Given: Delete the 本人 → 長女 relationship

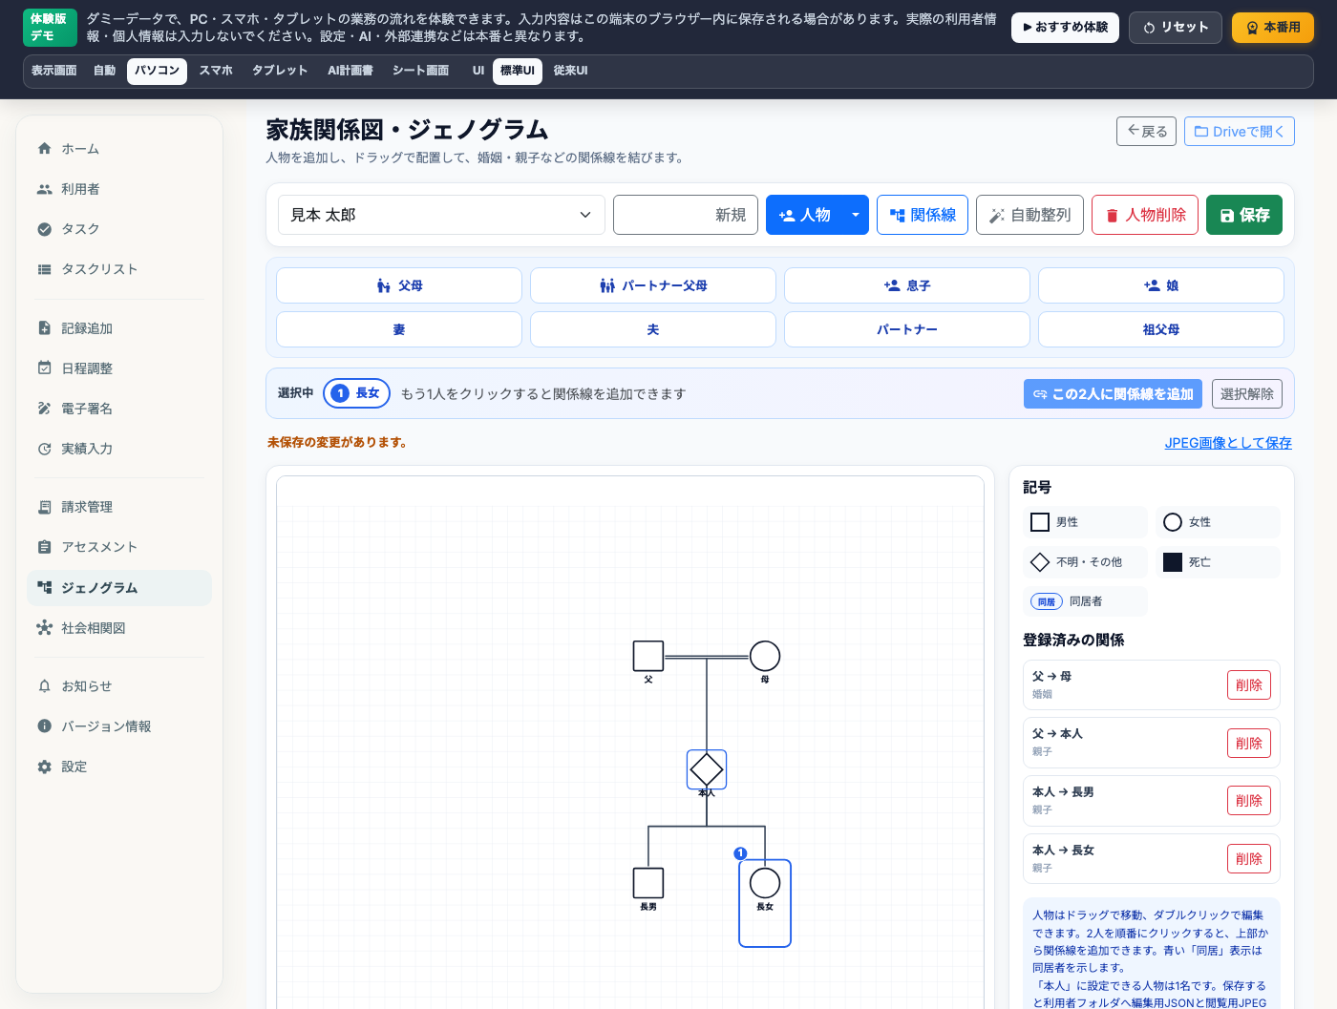Looking at the screenshot, I should click(x=1249, y=859).
